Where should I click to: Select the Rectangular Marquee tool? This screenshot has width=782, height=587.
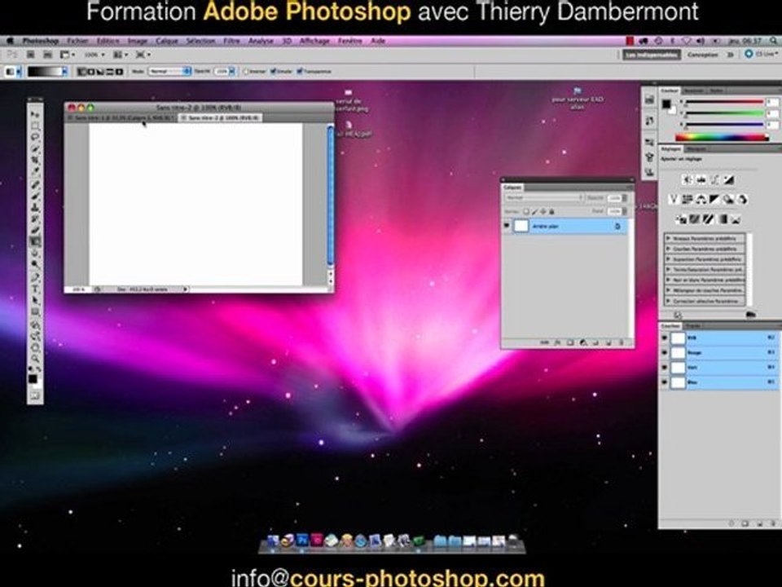tap(35, 126)
